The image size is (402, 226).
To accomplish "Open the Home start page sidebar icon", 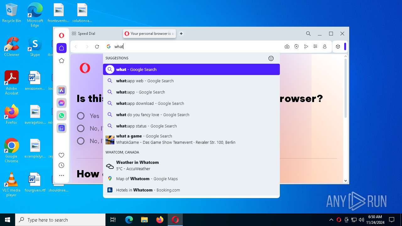I will [62, 48].
